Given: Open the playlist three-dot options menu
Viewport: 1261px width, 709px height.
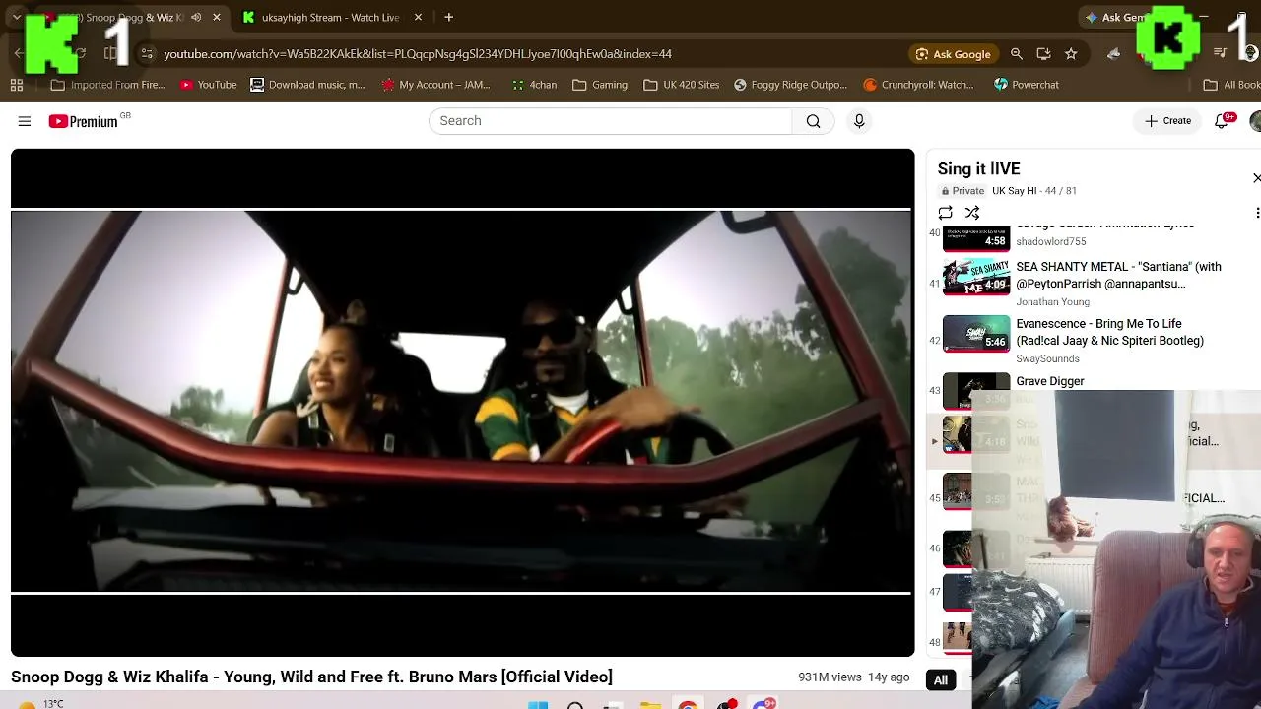Looking at the screenshot, I should pos(1257,213).
